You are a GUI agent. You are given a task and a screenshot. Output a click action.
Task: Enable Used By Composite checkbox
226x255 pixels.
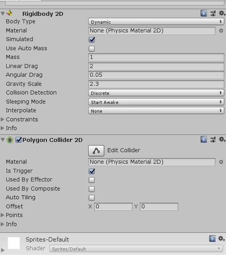pyautogui.click(x=92, y=189)
